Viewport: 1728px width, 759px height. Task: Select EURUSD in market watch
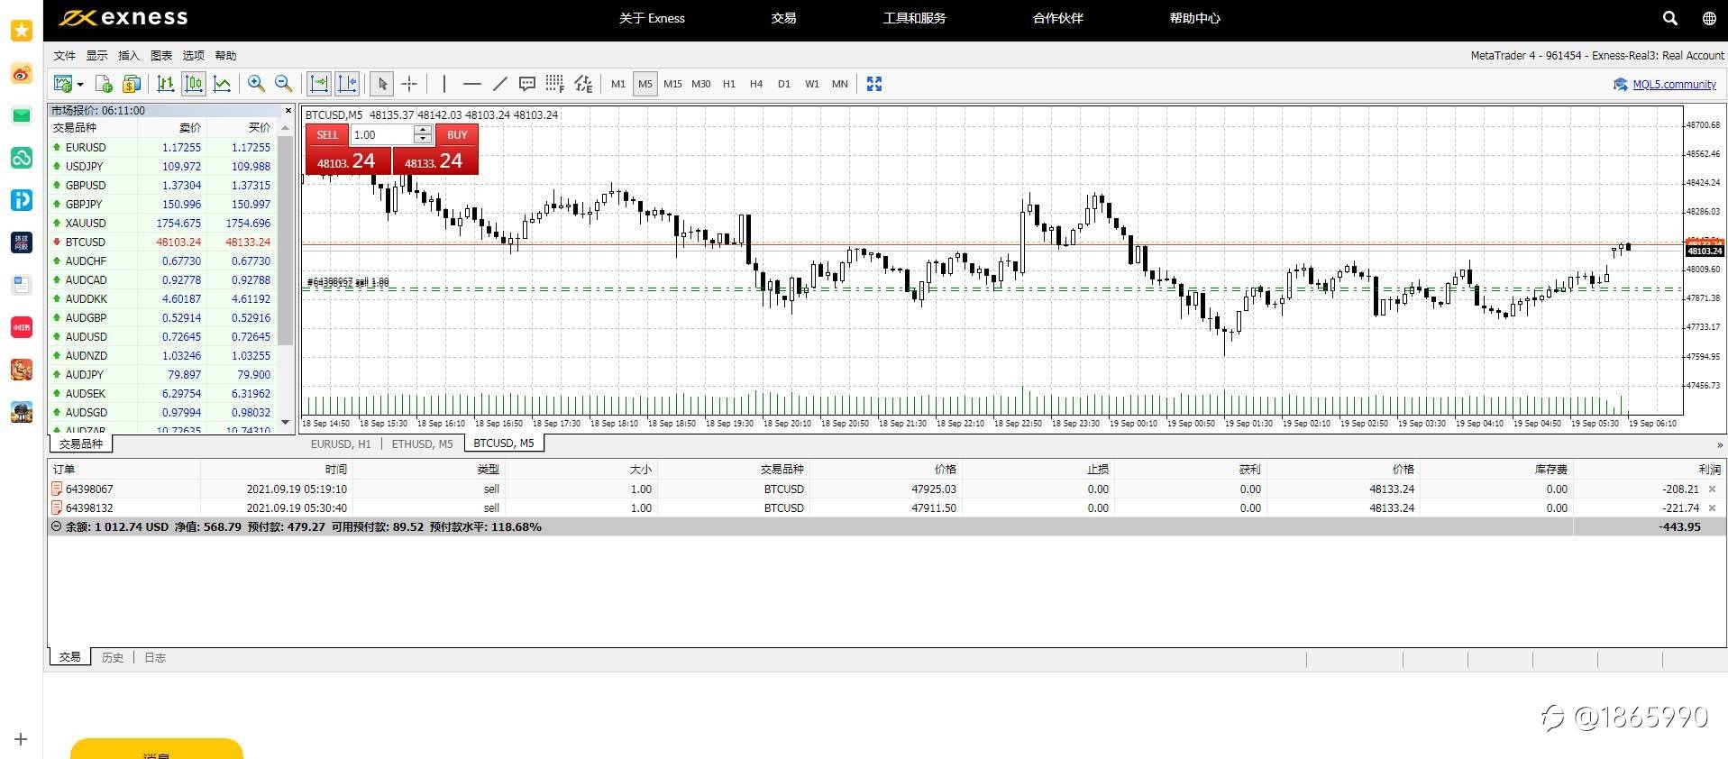(163, 147)
